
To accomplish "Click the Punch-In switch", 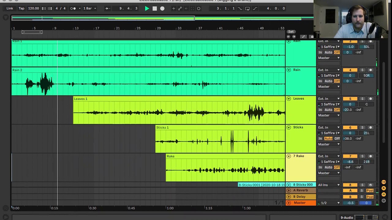I will [x=240, y=9].
